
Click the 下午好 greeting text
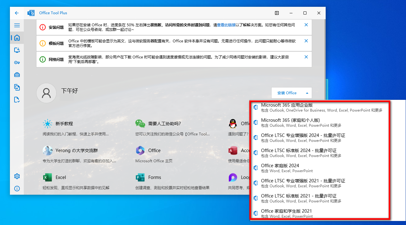click(x=70, y=91)
